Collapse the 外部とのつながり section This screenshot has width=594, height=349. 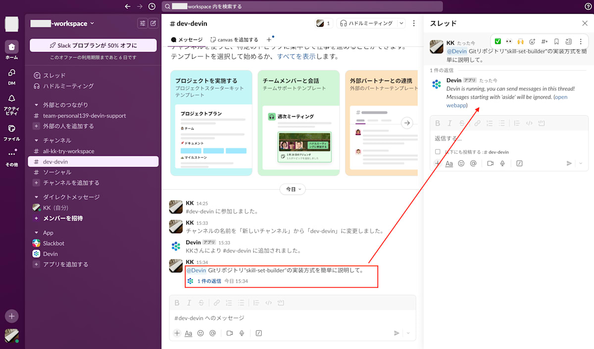click(36, 105)
